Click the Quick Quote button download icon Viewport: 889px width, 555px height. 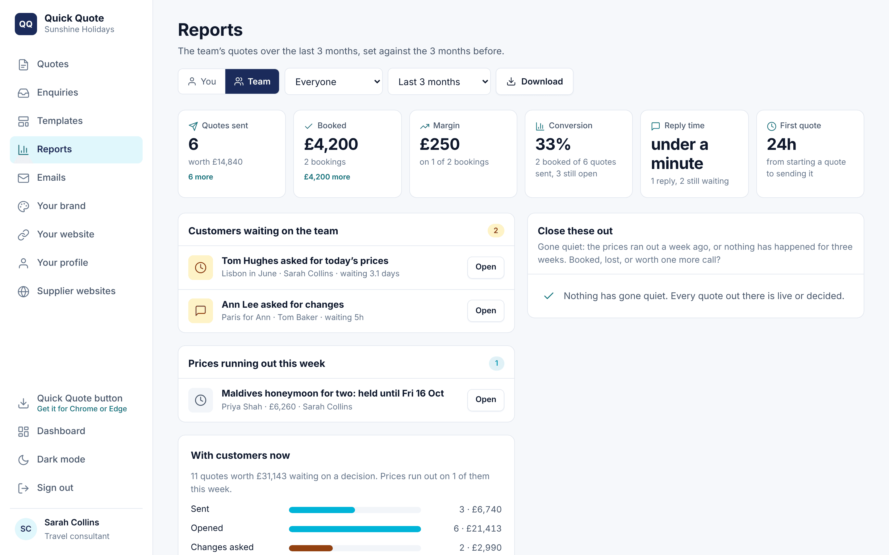pos(23,403)
